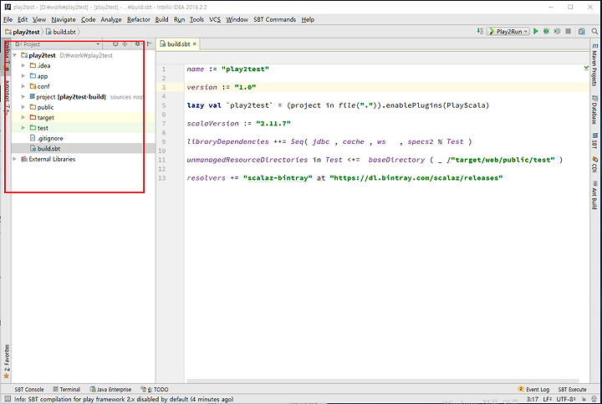Hide the Project panel icon
Image resolution: width=602 pixels, height=404 pixels.
[150, 44]
